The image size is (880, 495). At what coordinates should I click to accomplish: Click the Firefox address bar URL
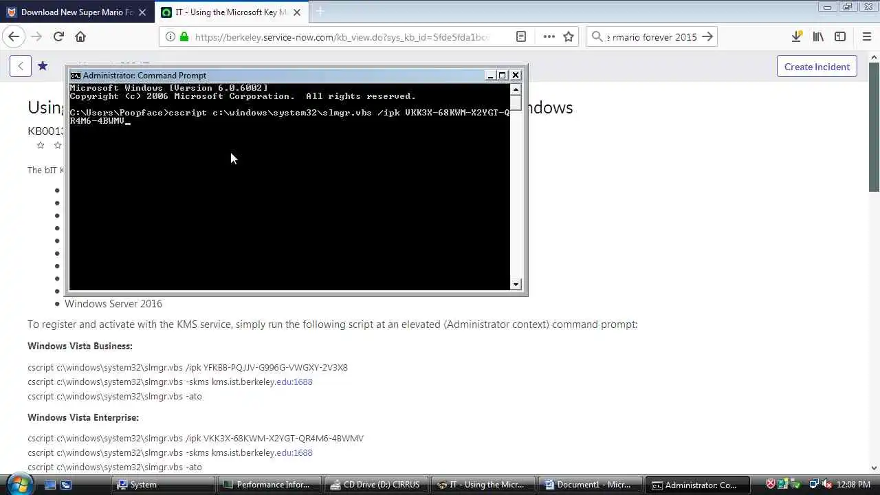pyautogui.click(x=342, y=37)
